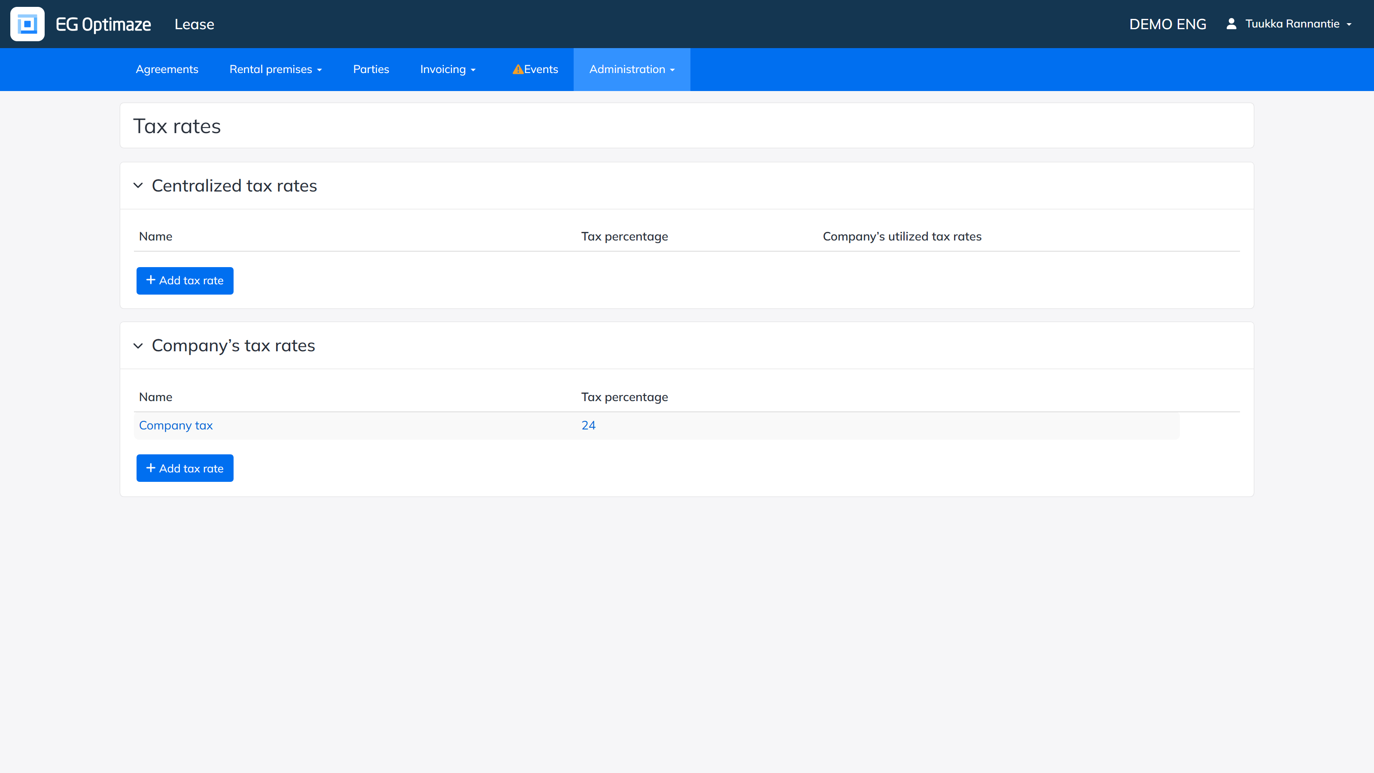Open the Company tax rate link
The width and height of the screenshot is (1374, 773).
point(176,426)
